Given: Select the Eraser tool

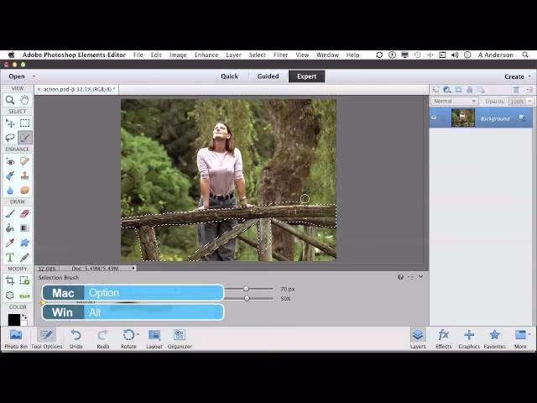Looking at the screenshot, I should 24,214.
